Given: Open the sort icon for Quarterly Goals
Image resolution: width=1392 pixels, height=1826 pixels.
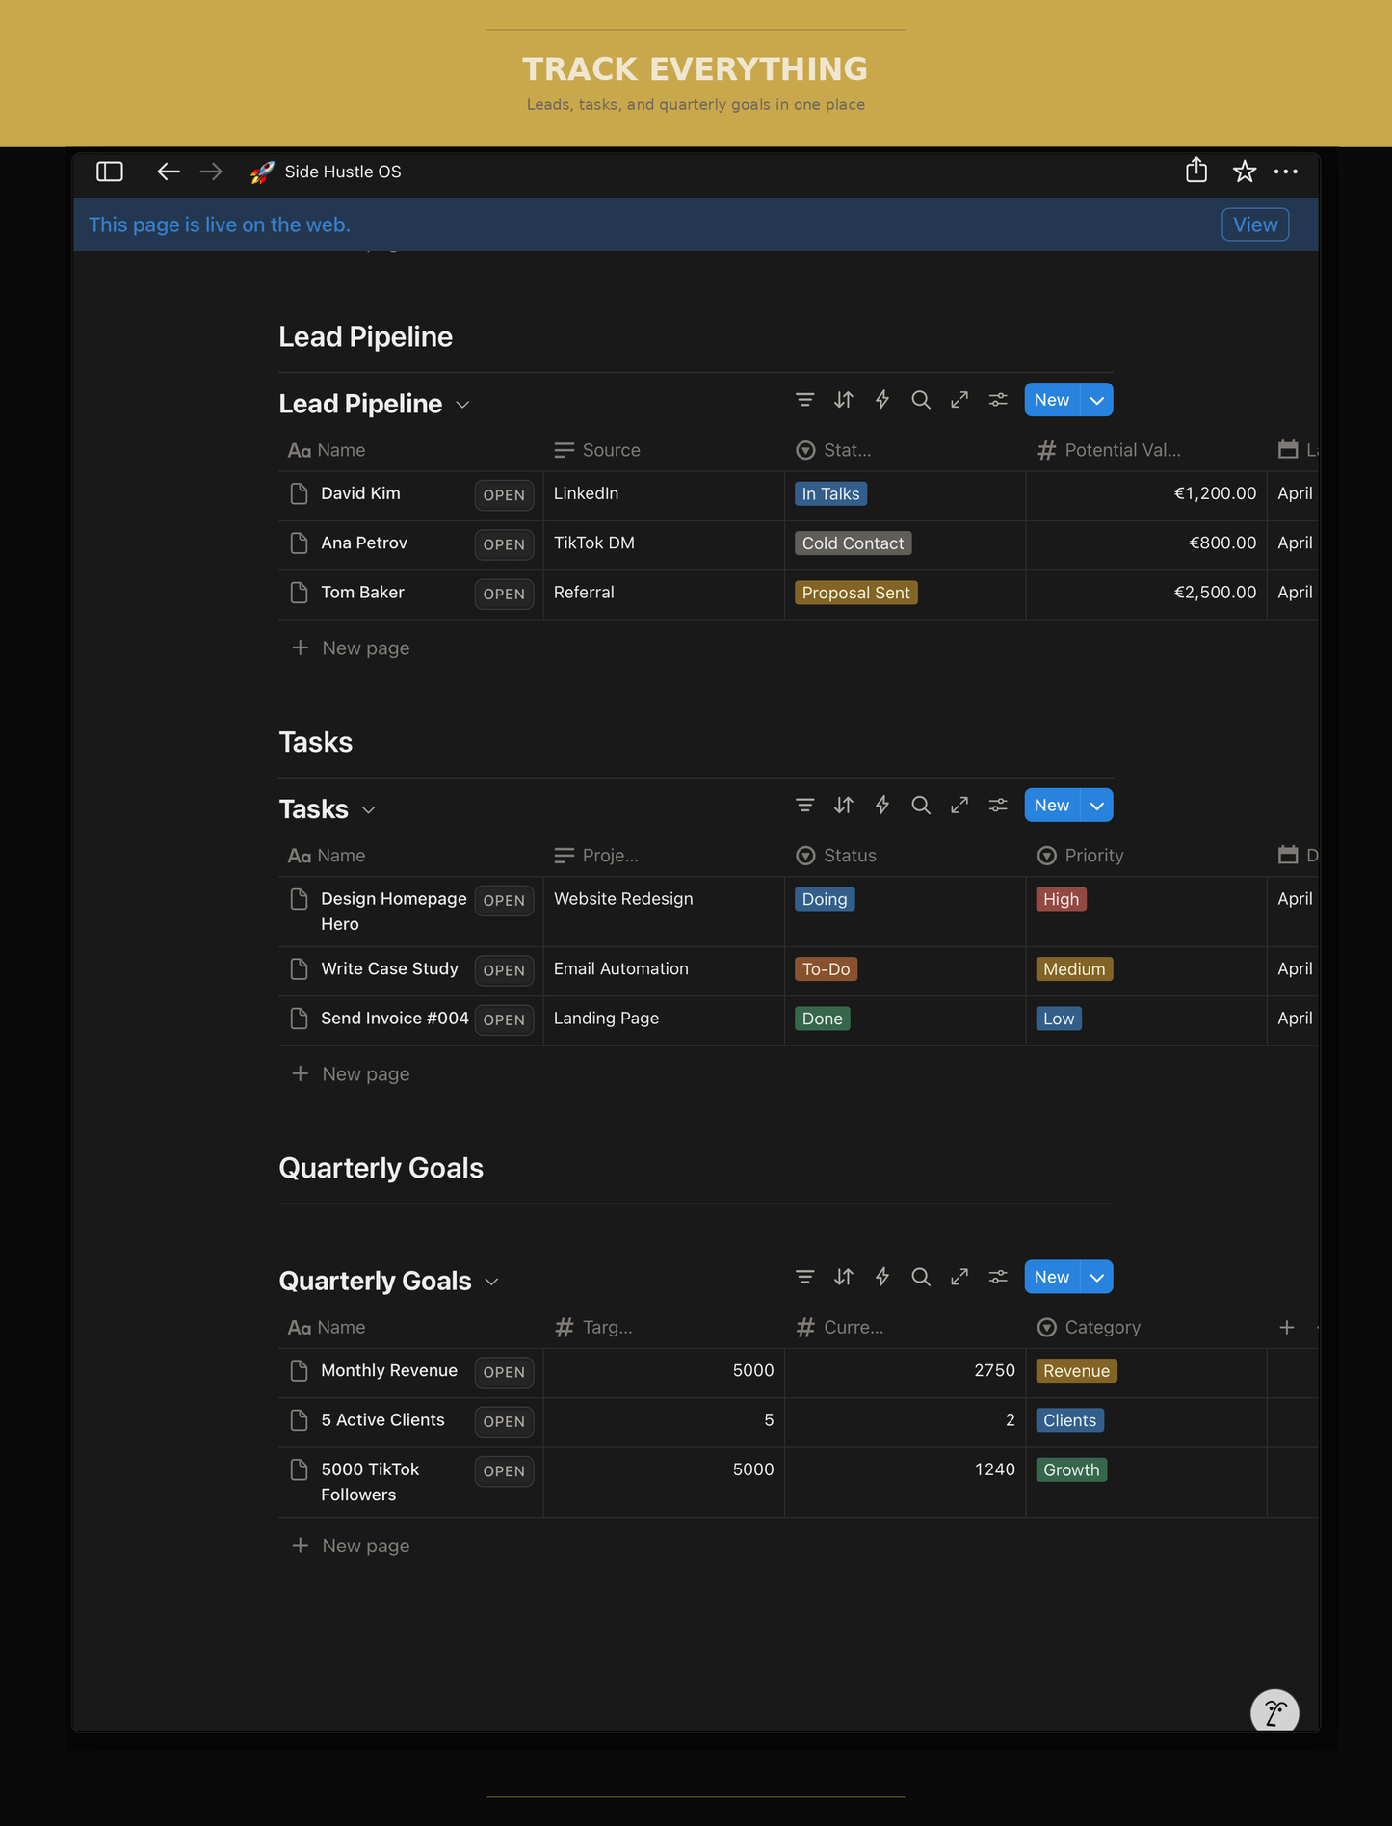Looking at the screenshot, I should (844, 1277).
